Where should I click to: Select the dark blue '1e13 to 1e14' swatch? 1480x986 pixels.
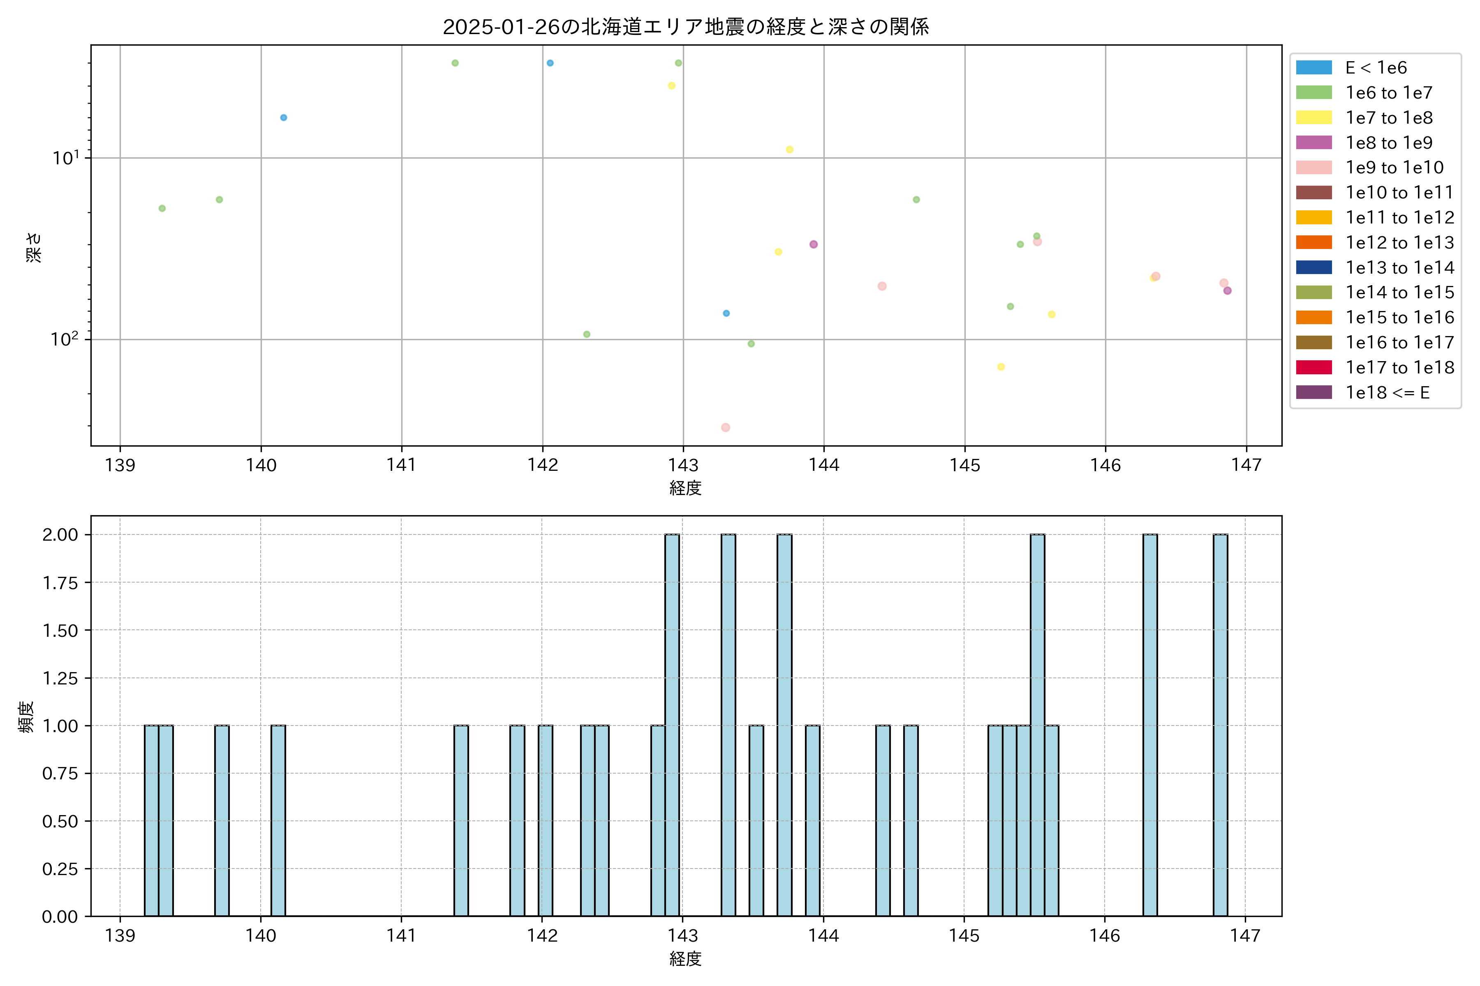(1313, 268)
